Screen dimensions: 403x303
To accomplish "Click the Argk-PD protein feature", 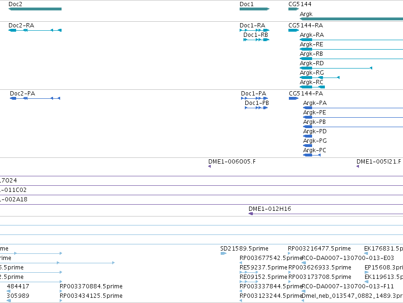I will [x=307, y=136].
